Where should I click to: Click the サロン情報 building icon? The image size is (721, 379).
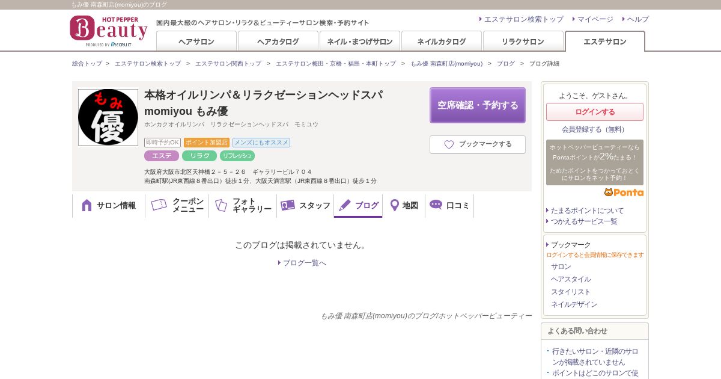coord(87,205)
